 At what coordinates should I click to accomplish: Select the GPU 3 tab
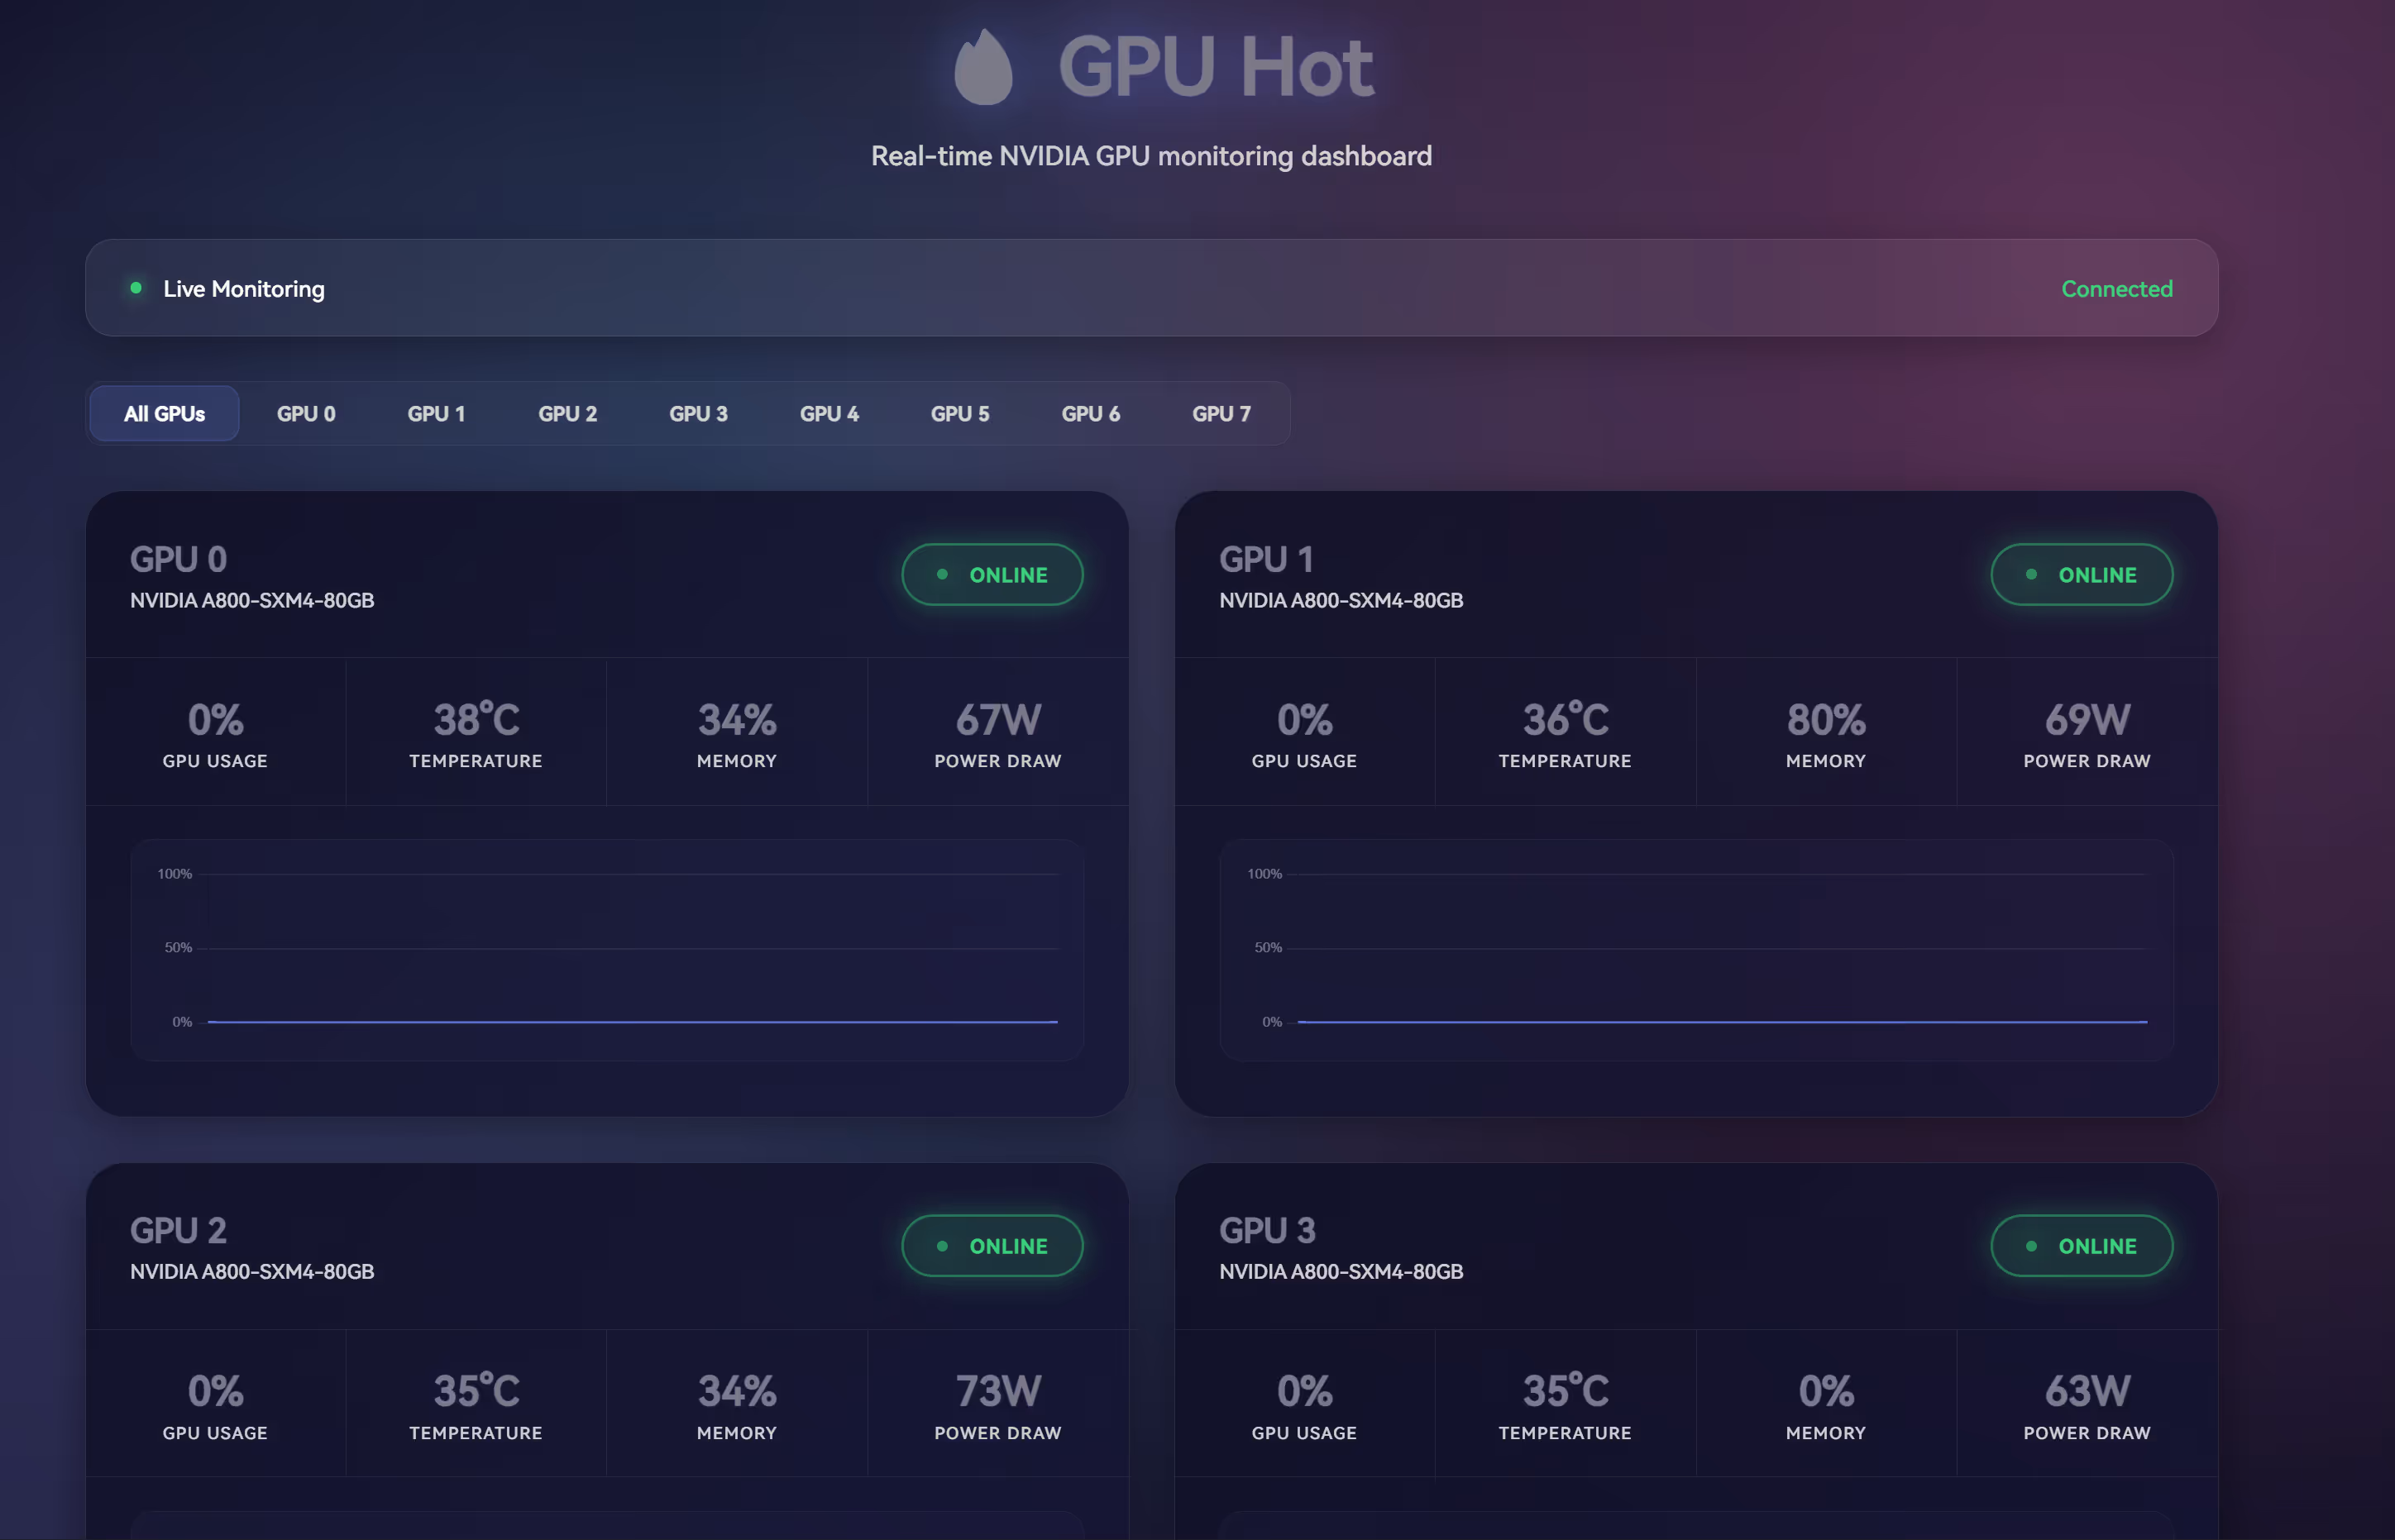point(698,413)
